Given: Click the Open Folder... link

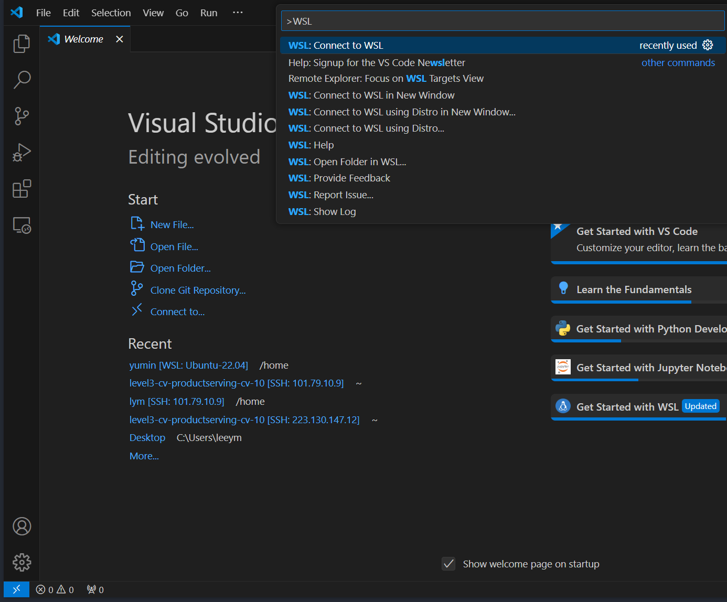Looking at the screenshot, I should point(180,268).
